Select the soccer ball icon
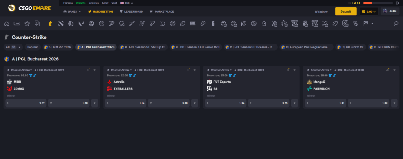 point(91,24)
